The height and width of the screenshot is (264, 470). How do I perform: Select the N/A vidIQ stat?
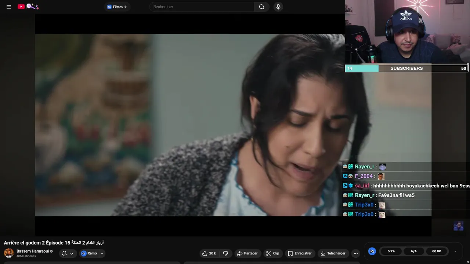click(x=414, y=251)
